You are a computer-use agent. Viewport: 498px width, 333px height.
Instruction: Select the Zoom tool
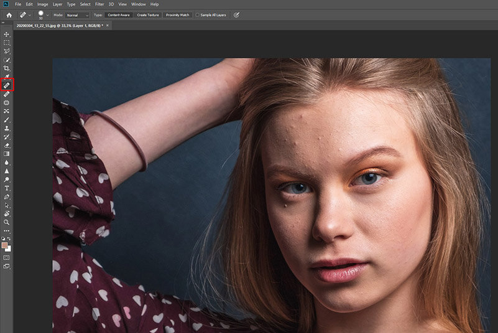point(7,222)
